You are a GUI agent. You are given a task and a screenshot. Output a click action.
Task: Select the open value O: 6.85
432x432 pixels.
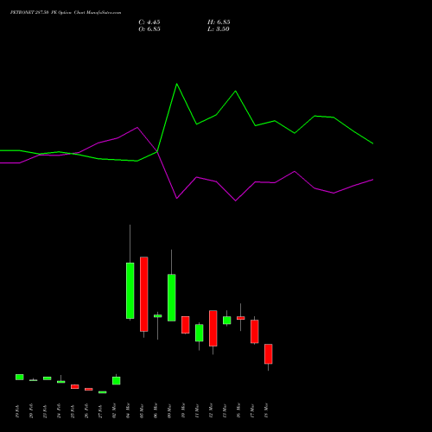tap(149, 29)
